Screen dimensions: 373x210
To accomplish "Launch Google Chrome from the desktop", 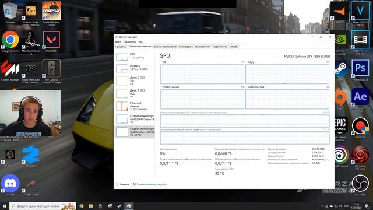I will coord(10,41).
